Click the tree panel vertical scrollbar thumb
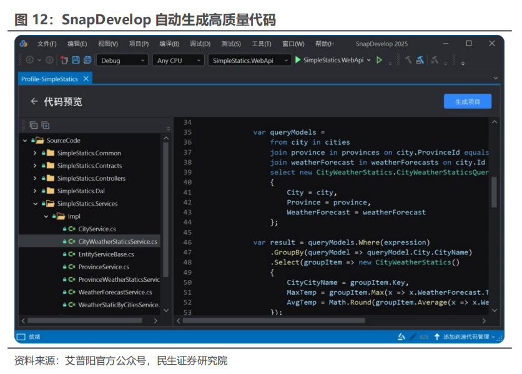The width and height of the screenshot is (522, 374). tap(166, 209)
